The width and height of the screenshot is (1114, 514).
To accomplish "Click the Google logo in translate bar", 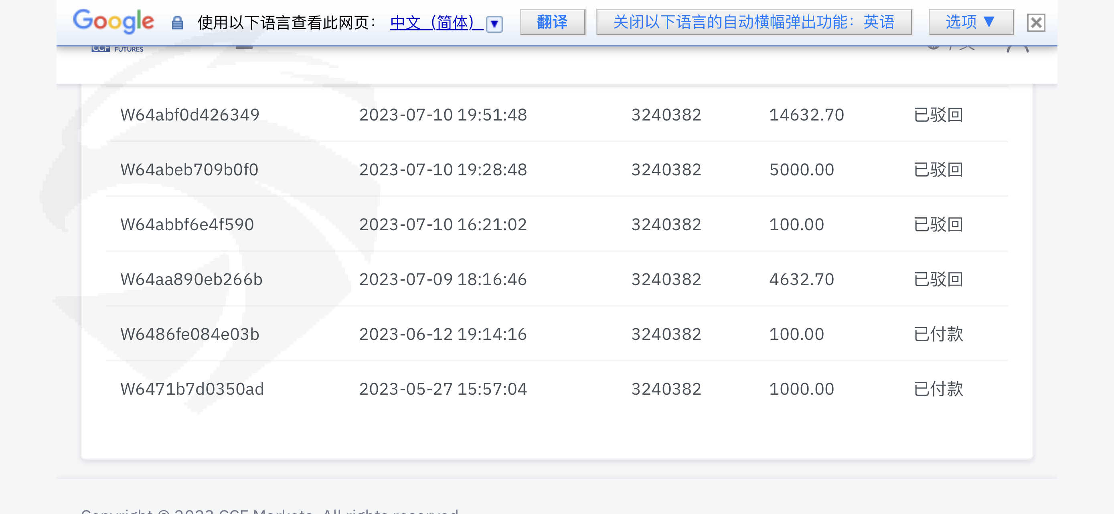I will pos(113,21).
